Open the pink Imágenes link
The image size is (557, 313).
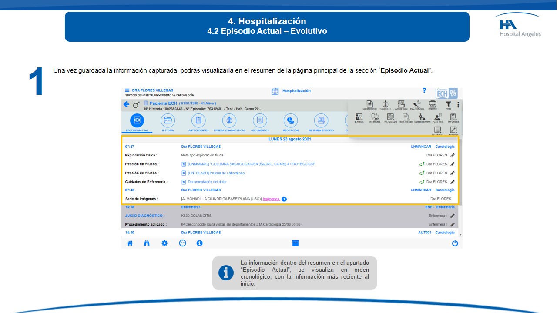click(x=271, y=199)
